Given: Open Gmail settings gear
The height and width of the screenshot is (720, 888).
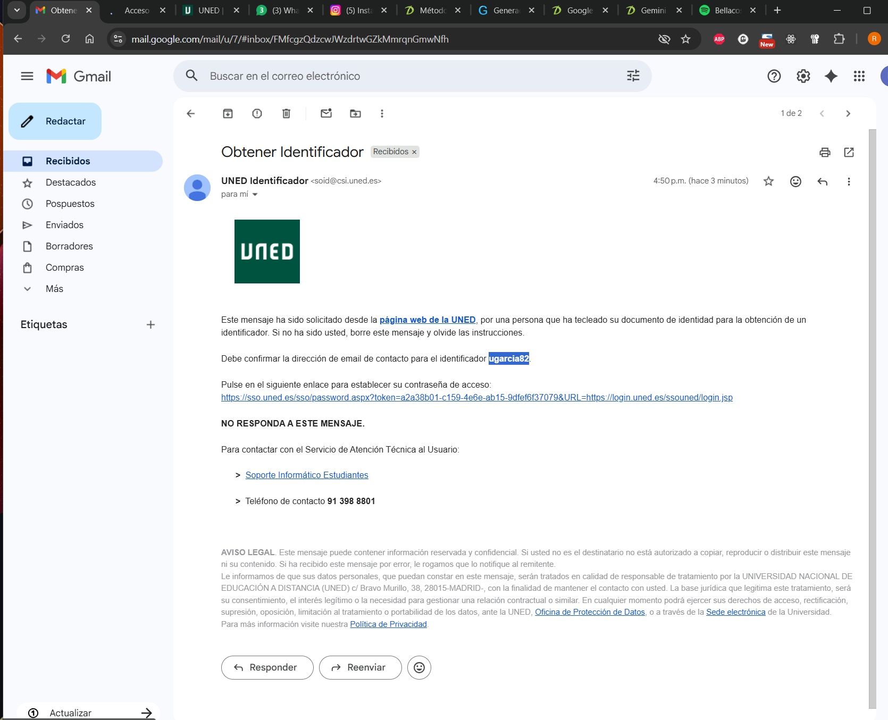Looking at the screenshot, I should click(803, 76).
